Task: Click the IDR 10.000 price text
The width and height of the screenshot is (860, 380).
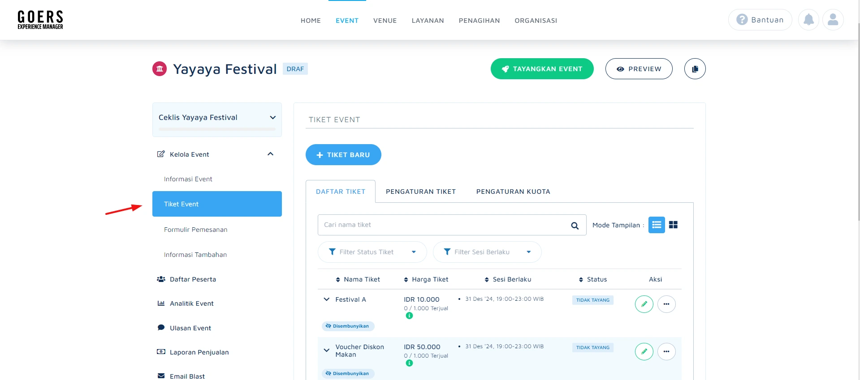Action: (x=422, y=299)
